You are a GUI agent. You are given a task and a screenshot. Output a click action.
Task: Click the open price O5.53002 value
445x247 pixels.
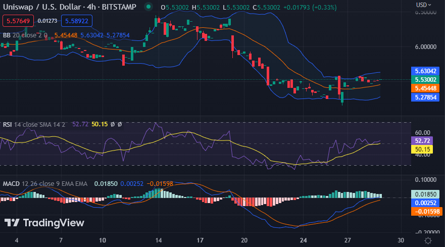point(175,8)
